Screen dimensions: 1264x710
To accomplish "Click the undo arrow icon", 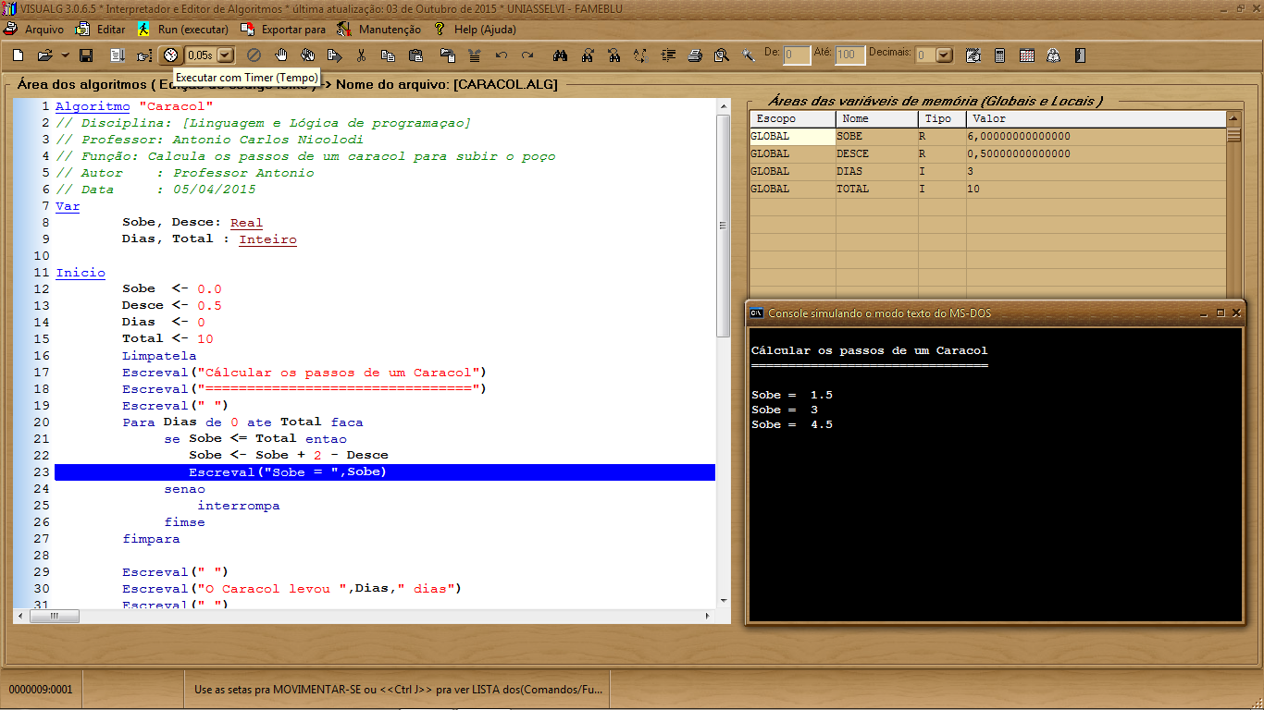I will pyautogui.click(x=501, y=55).
